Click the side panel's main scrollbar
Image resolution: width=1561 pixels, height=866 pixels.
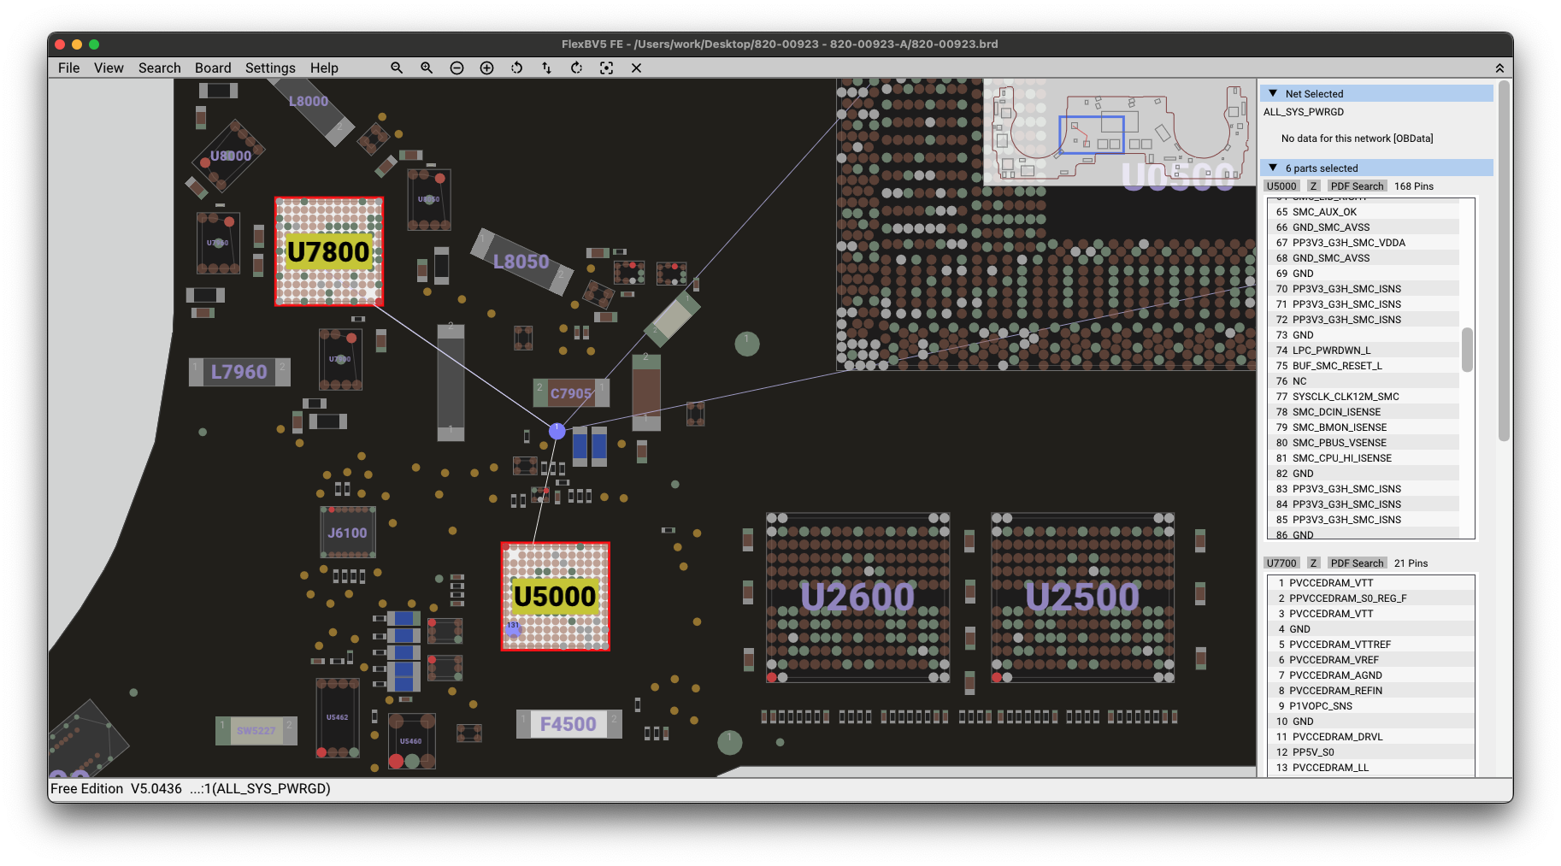point(1505,261)
